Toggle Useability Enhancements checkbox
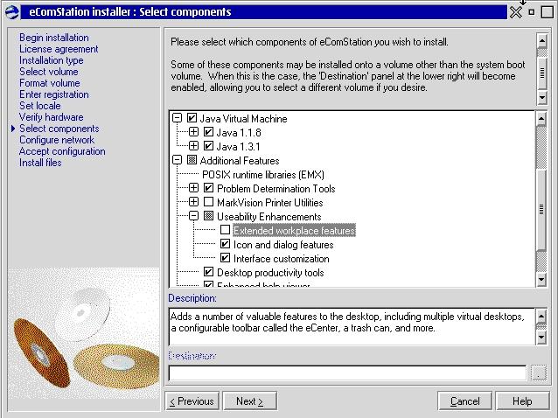 click(x=208, y=216)
